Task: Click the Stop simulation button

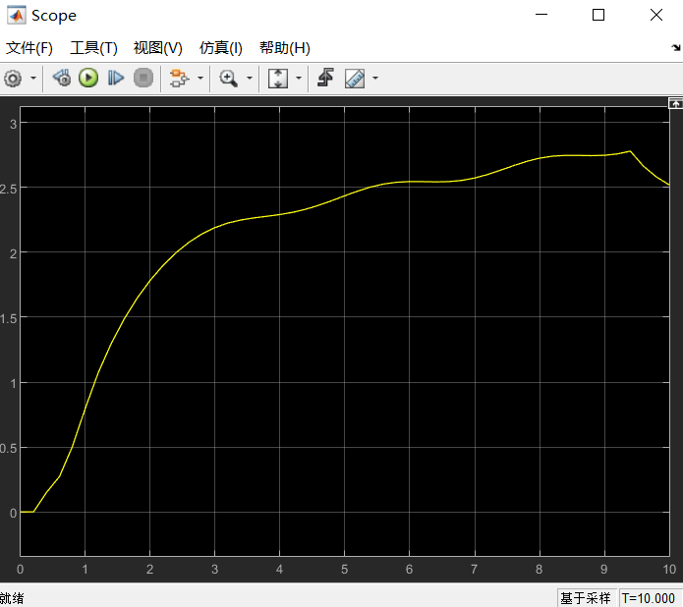Action: pyautogui.click(x=143, y=79)
